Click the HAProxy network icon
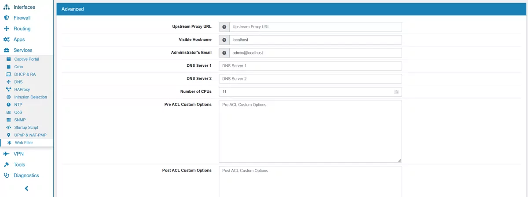The image size is (528, 197). pos(9,89)
